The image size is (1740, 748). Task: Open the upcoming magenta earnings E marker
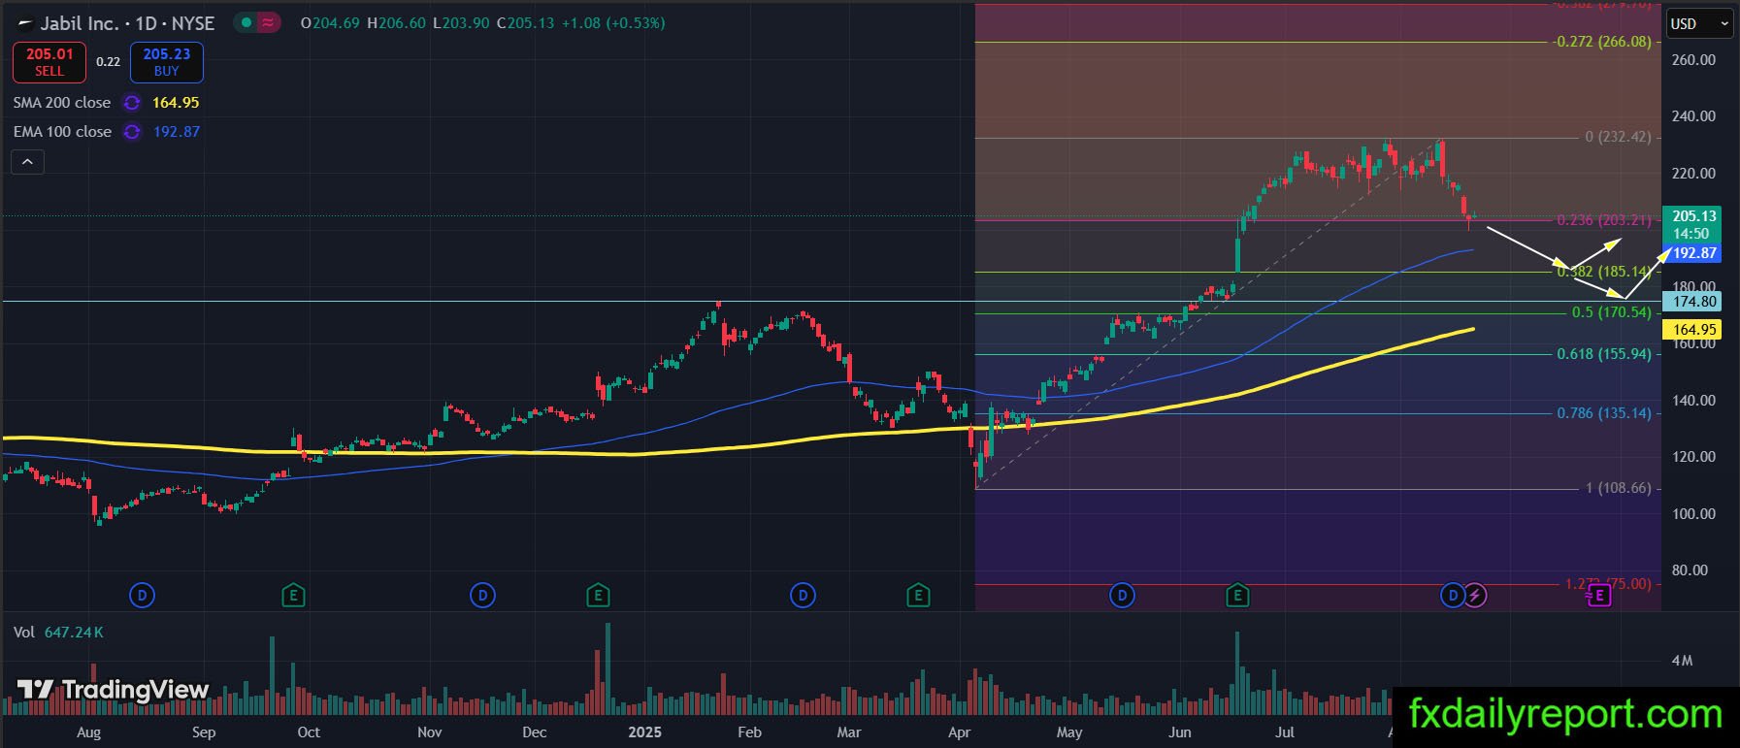[x=1599, y=595]
